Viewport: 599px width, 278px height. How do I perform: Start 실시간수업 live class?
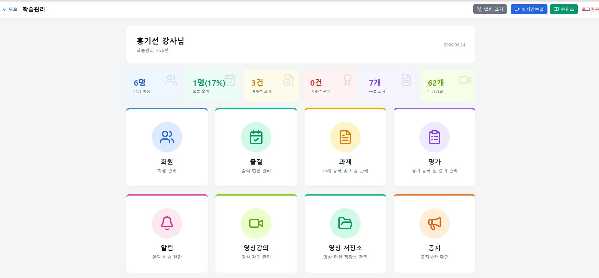pos(529,9)
